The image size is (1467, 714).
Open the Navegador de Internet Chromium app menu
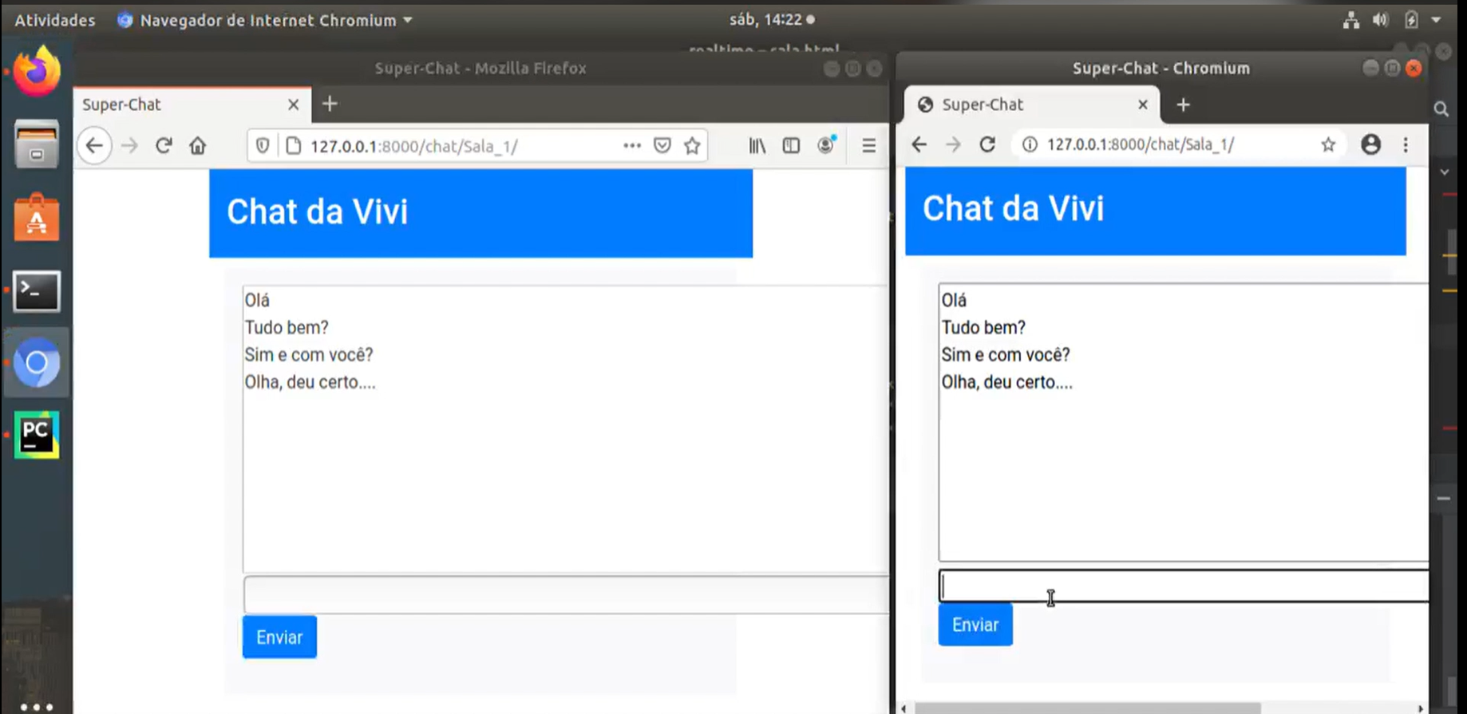point(264,20)
